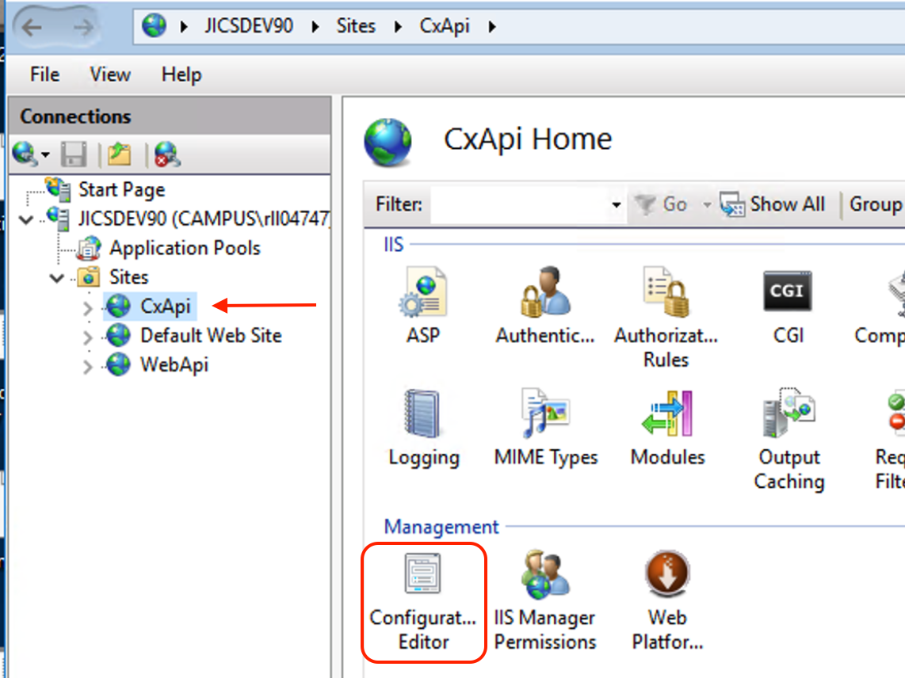The image size is (905, 678).
Task: Open the breadcrumb arrow after JICSDEV90
Action: pyautogui.click(x=315, y=27)
